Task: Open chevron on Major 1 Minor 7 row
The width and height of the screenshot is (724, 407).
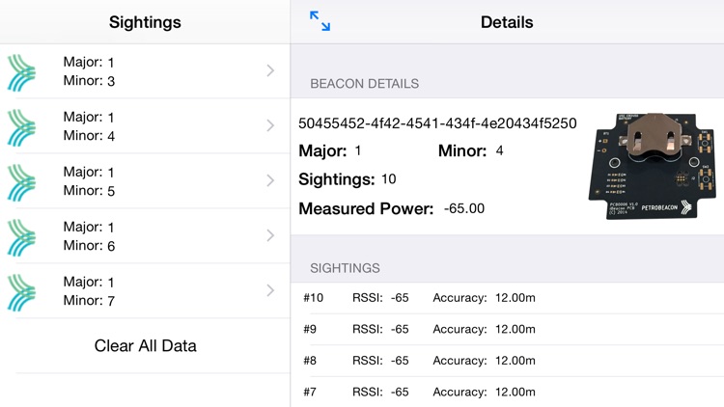Action: click(x=270, y=290)
